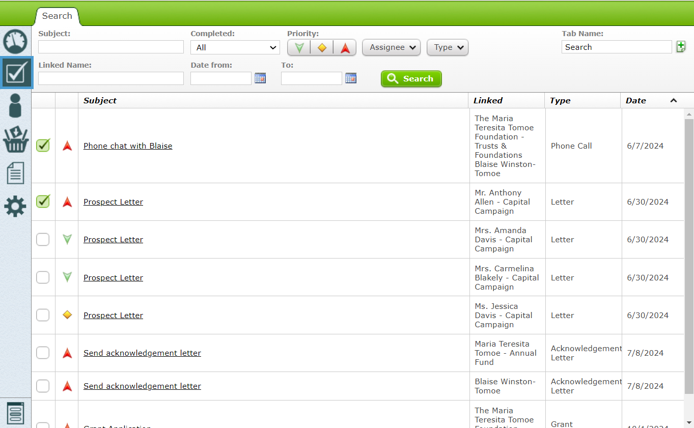Click green priority icon of Carmelina Blakely row
The width and height of the screenshot is (694, 428).
pyautogui.click(x=67, y=277)
